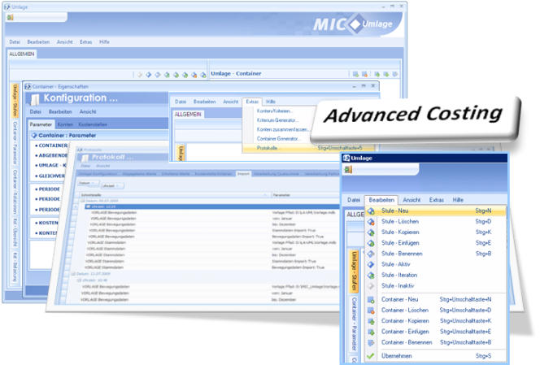Switch to the Konten tab

(x=65, y=124)
